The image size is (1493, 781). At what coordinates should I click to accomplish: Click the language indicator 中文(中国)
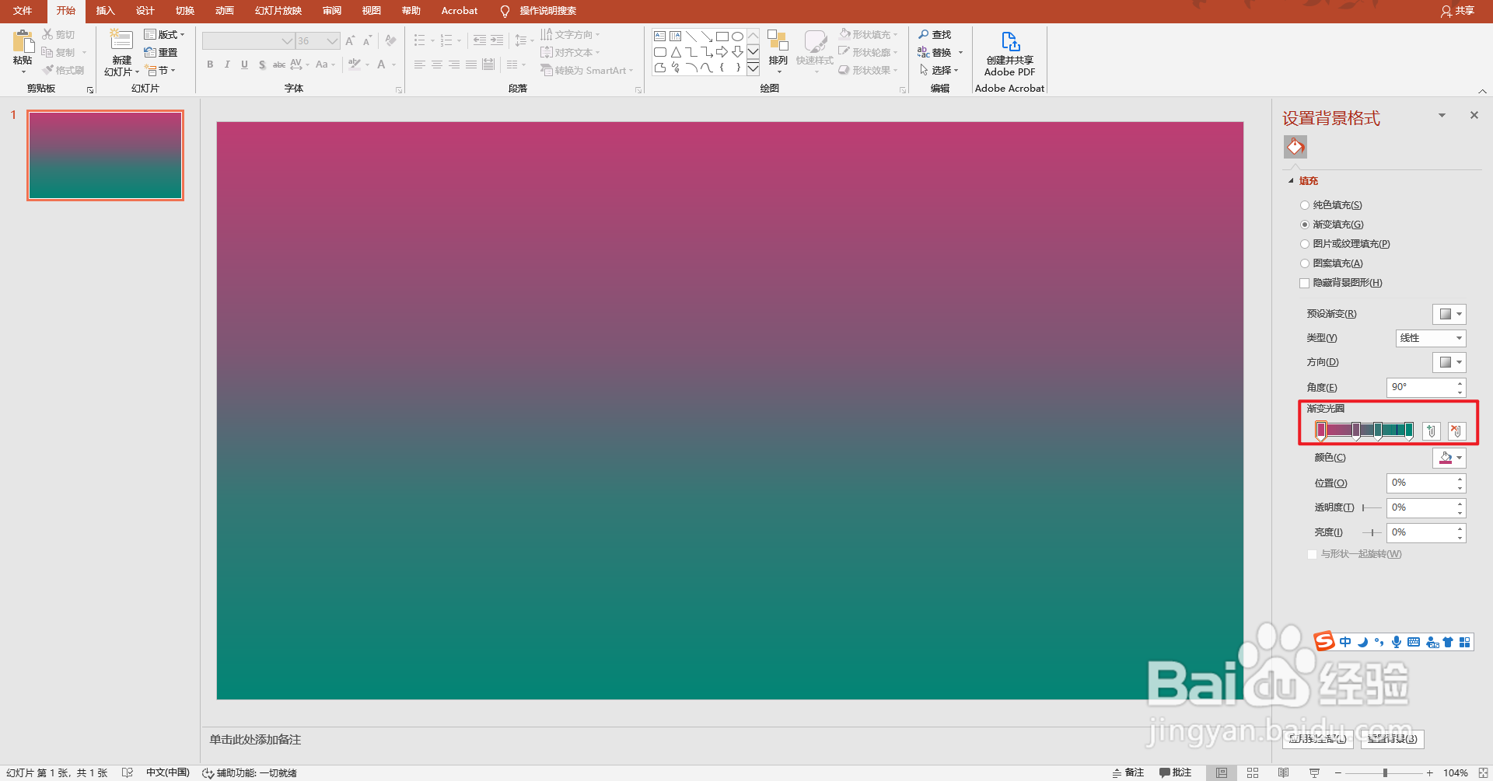point(167,772)
